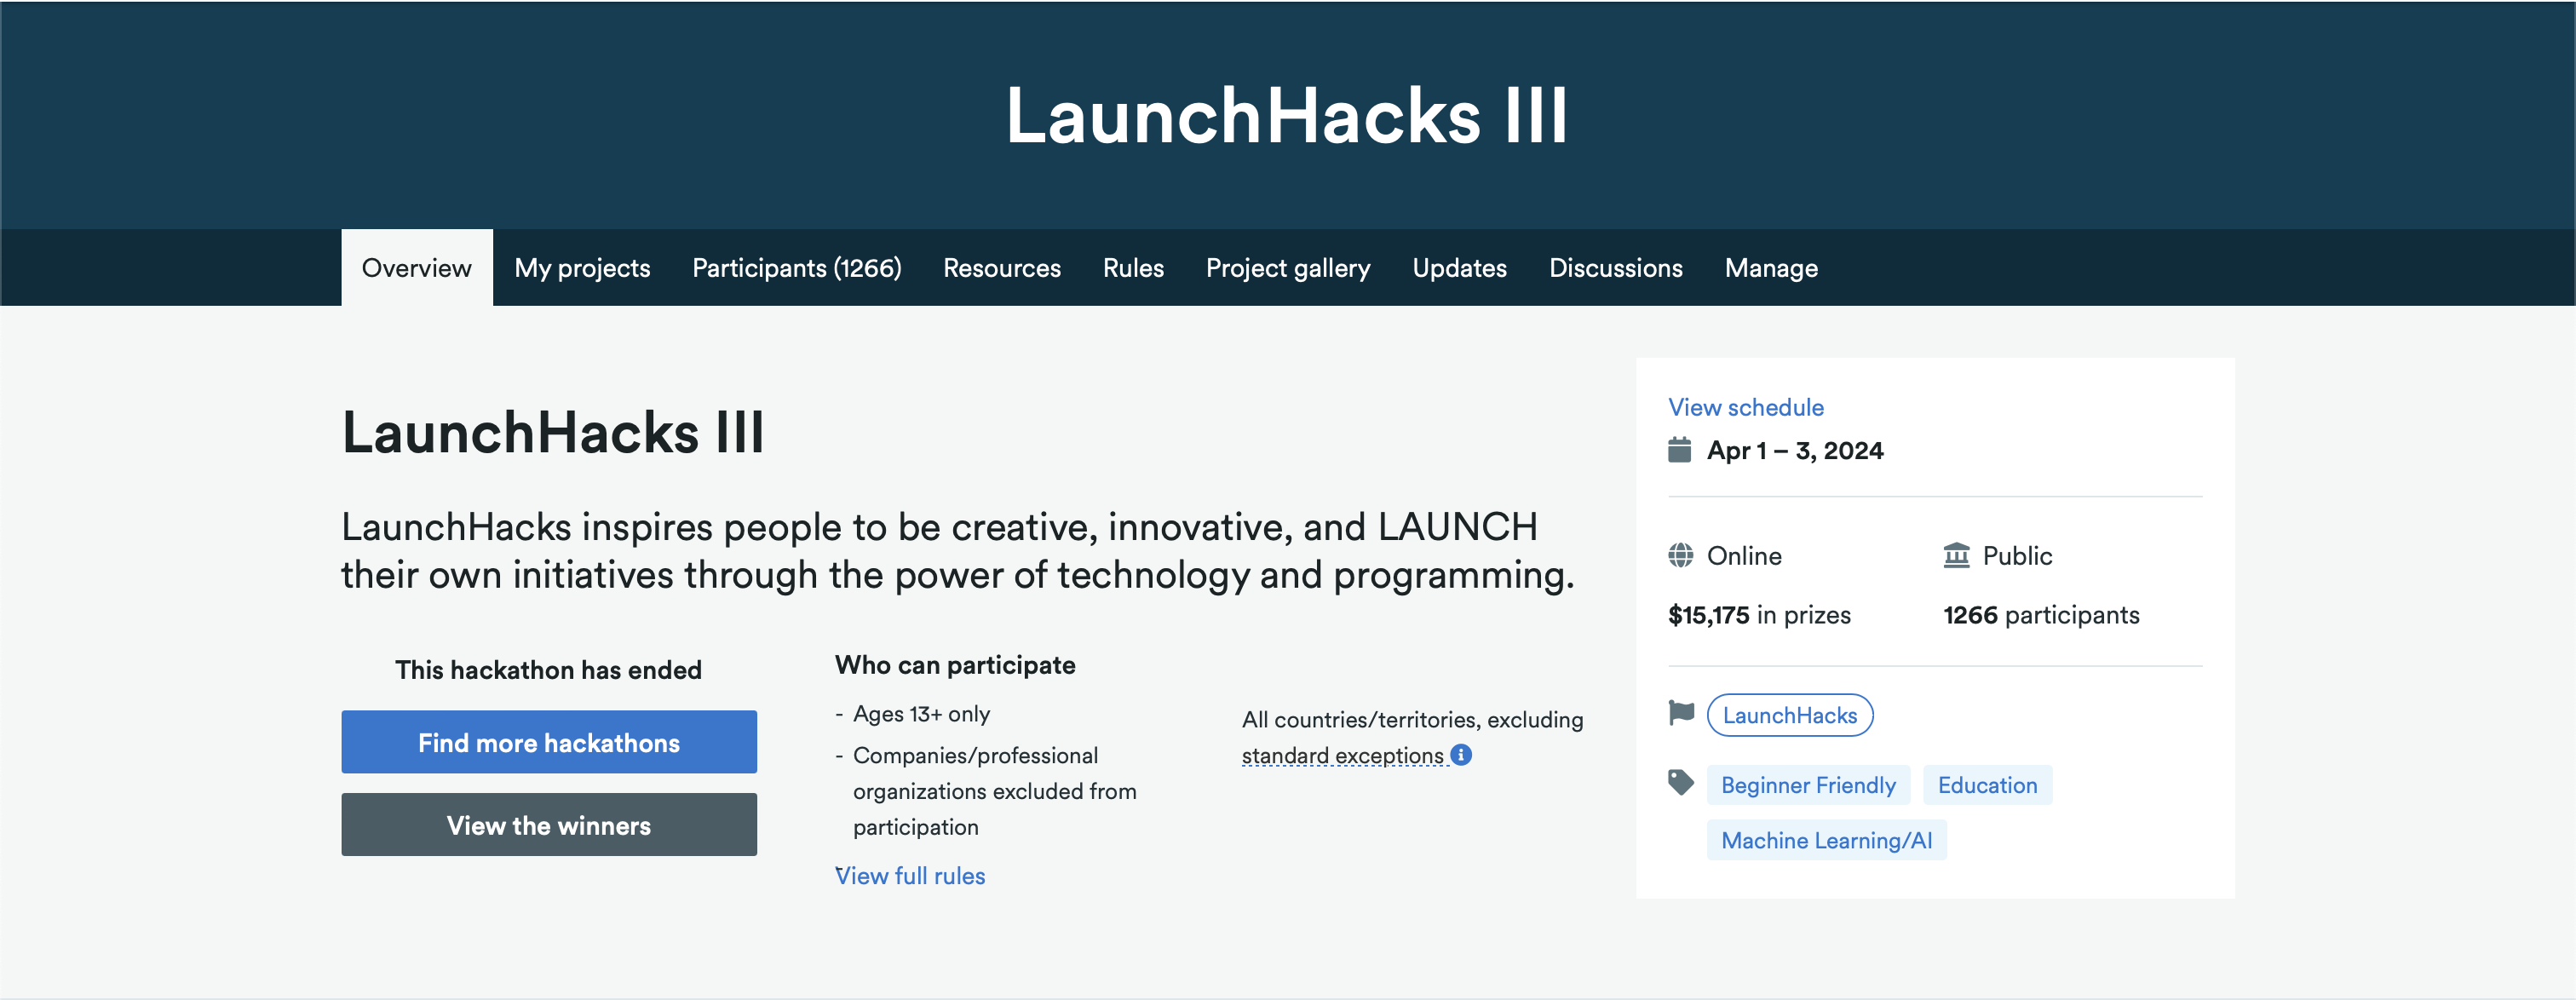Click the This hackathon has ended text

(x=549, y=670)
